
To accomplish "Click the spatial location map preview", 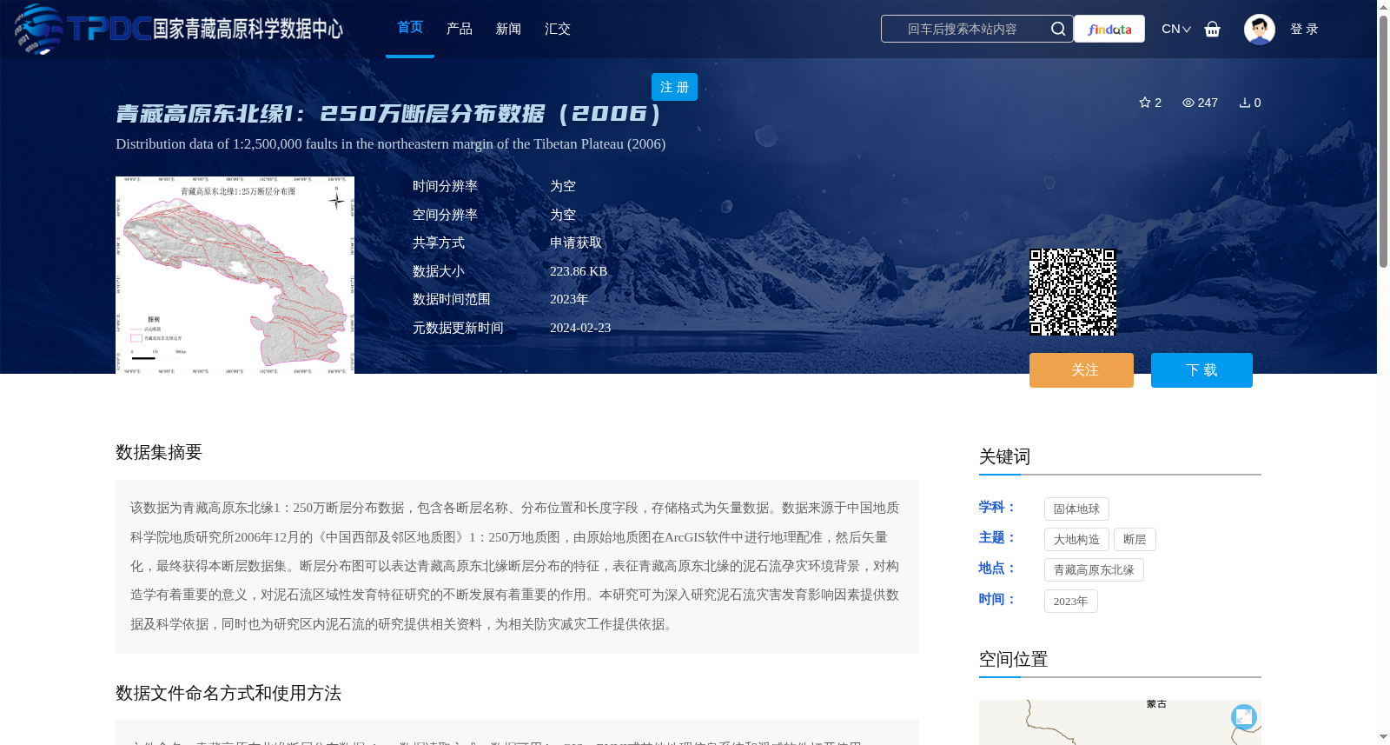I will click(1120, 722).
